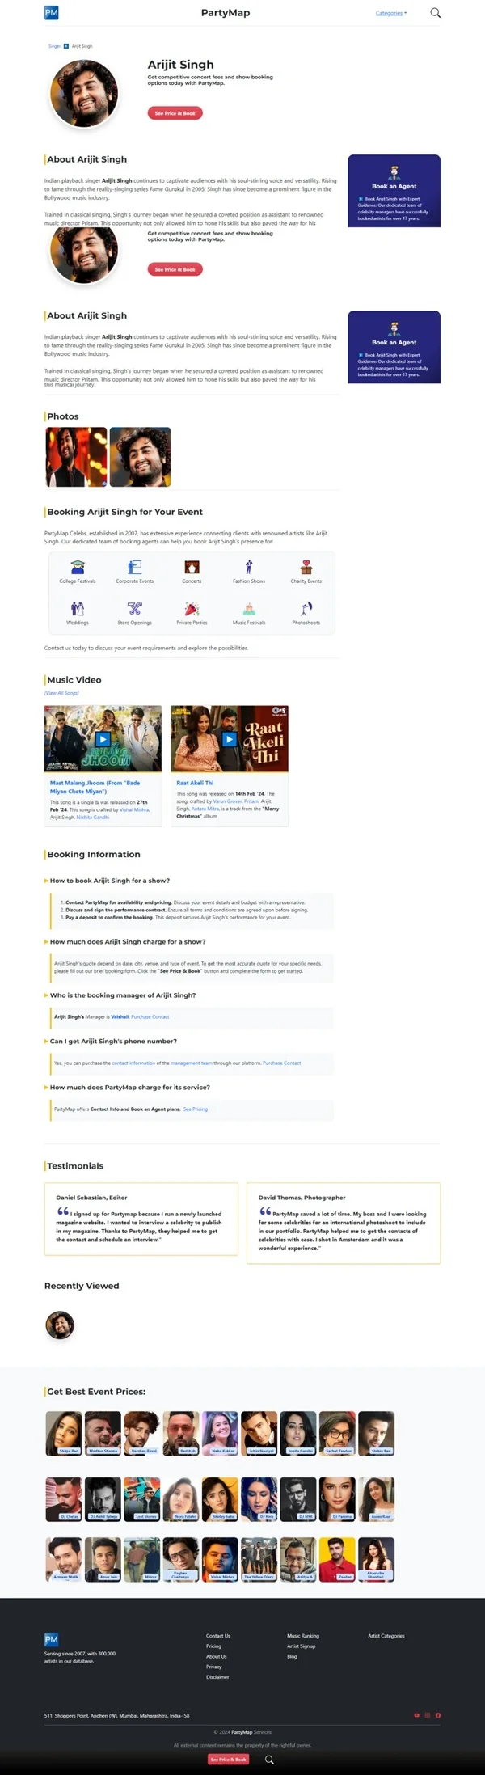Viewport: 485px width, 1775px height.
Task: Open the Neha Kakkar artist thumbnail
Action: 220,1433
